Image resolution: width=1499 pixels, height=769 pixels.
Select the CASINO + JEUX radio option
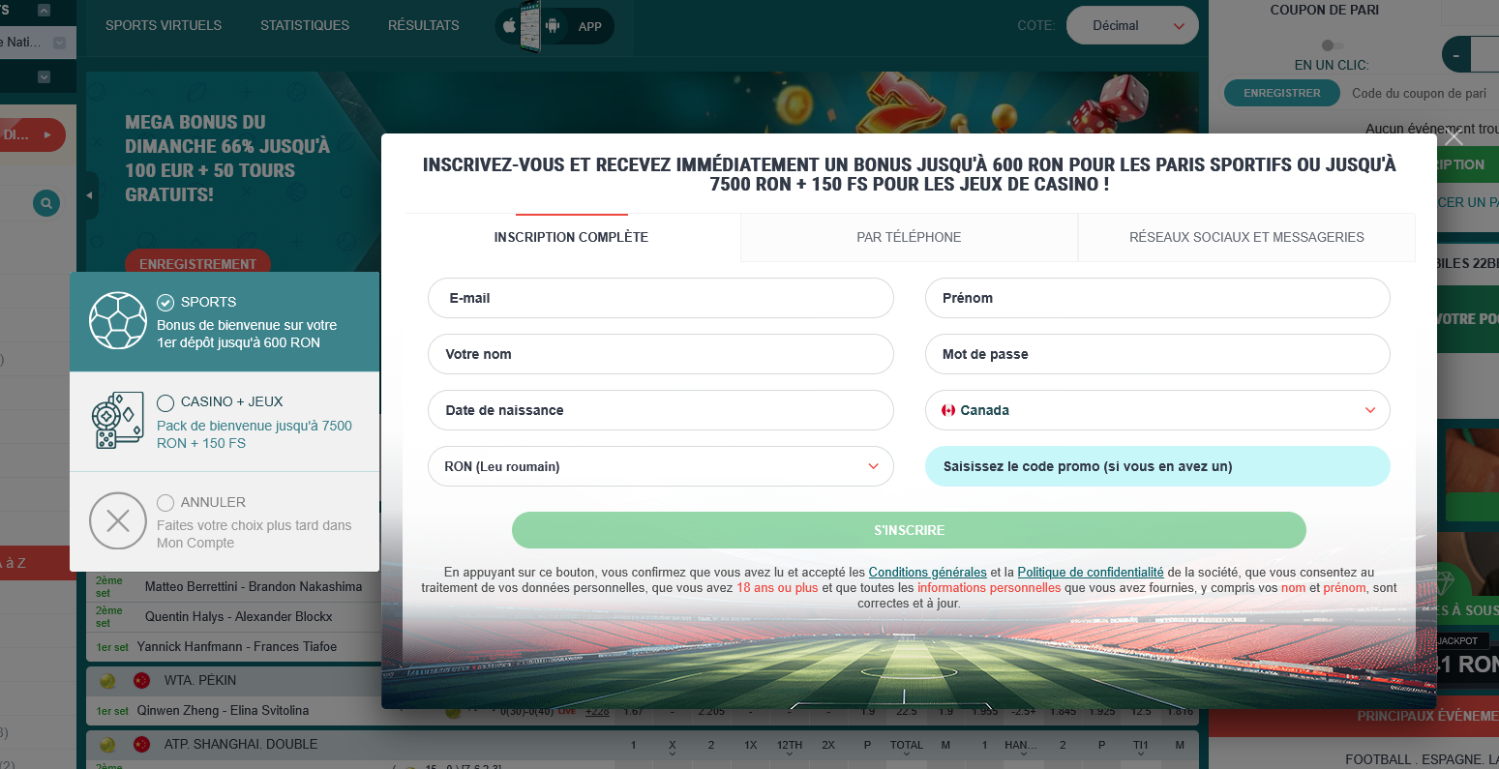coord(165,402)
